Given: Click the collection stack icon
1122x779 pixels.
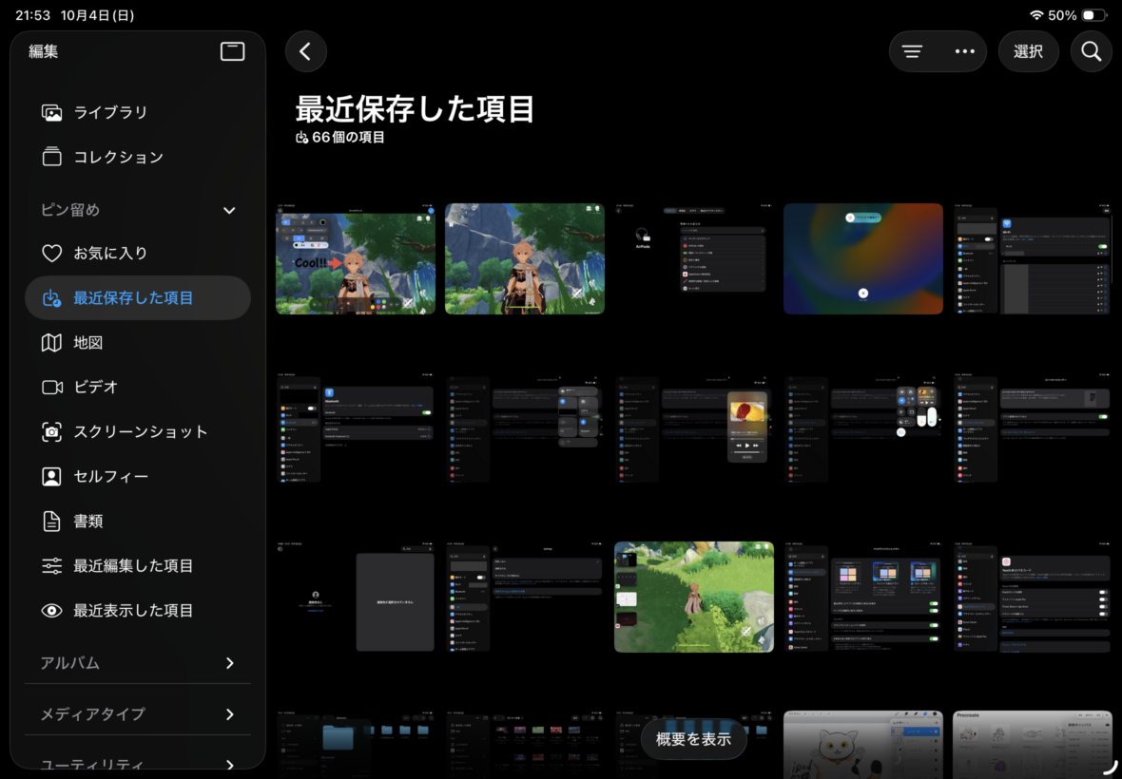Looking at the screenshot, I should tap(51, 157).
